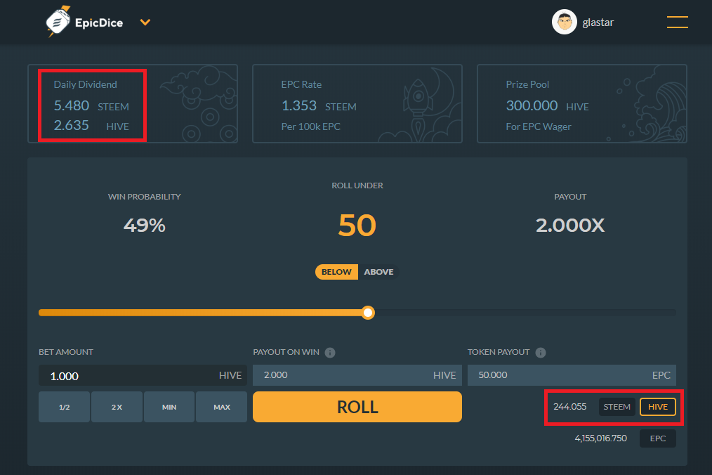Click the glastar user avatar

[565, 22]
